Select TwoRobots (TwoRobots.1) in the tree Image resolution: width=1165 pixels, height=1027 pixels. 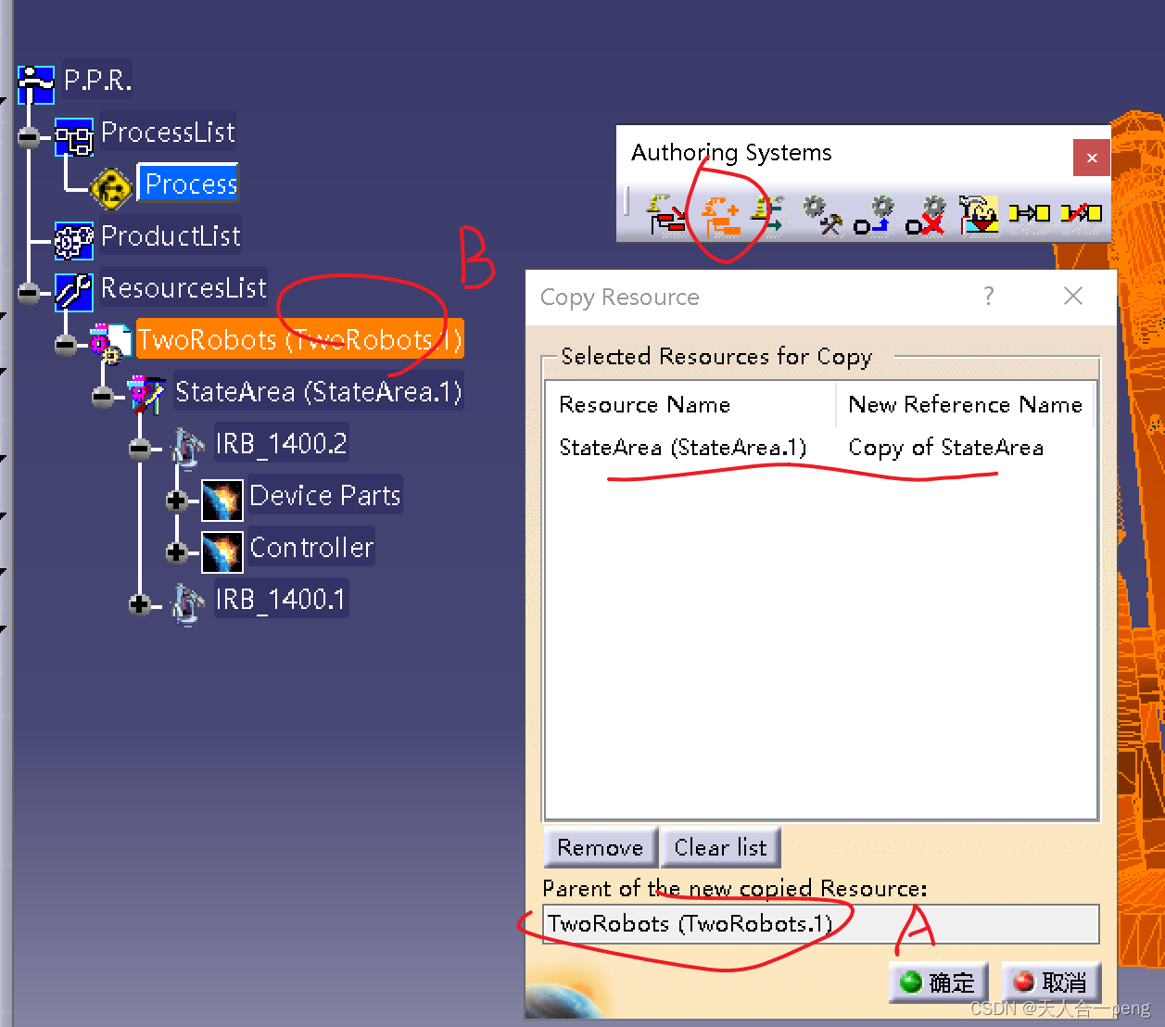coord(299,339)
